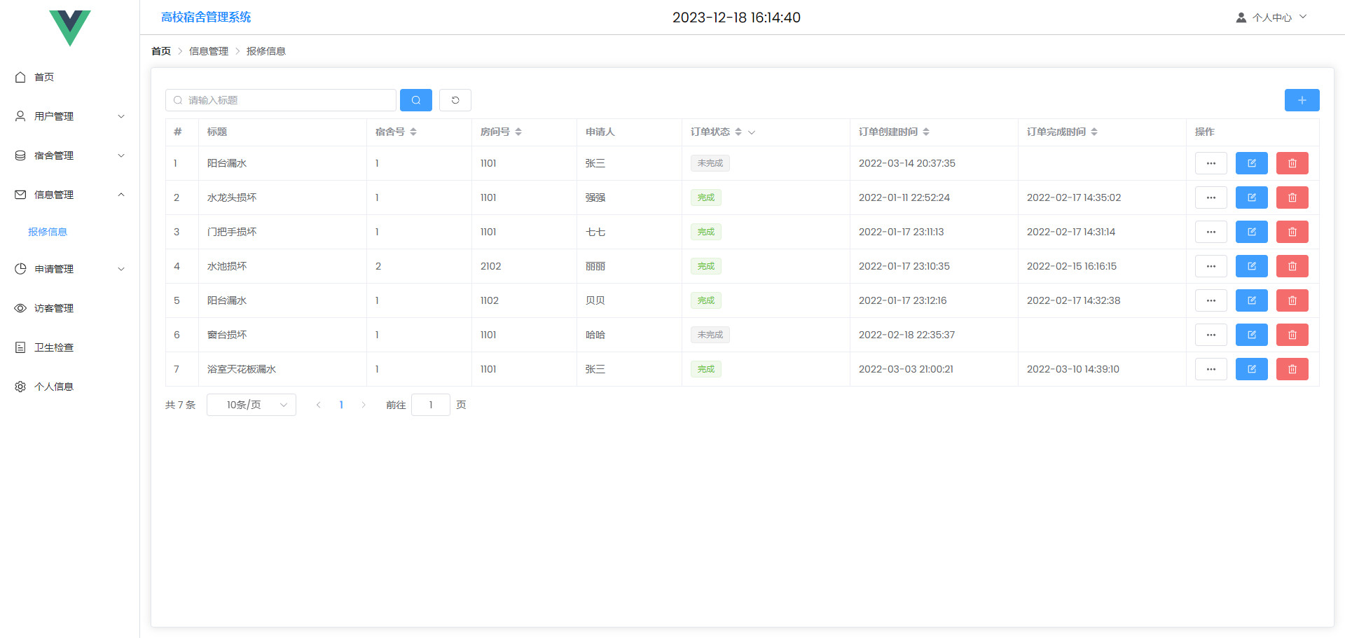Open the 个人中心 dropdown menu
This screenshot has width=1345, height=638.
1271,18
